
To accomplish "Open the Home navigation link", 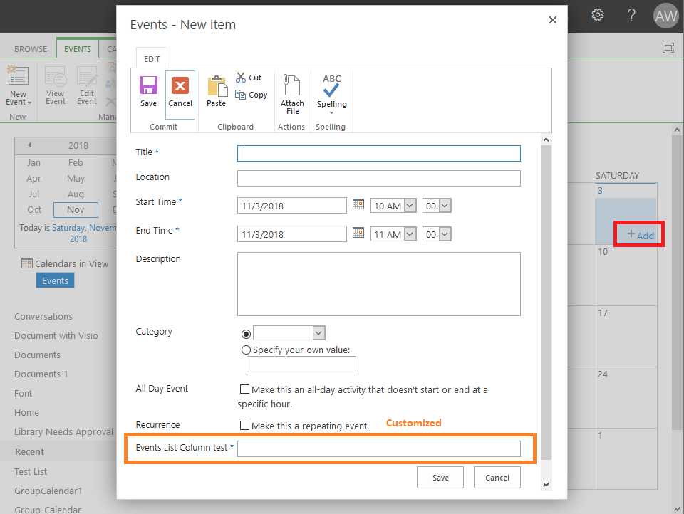I will click(26, 412).
